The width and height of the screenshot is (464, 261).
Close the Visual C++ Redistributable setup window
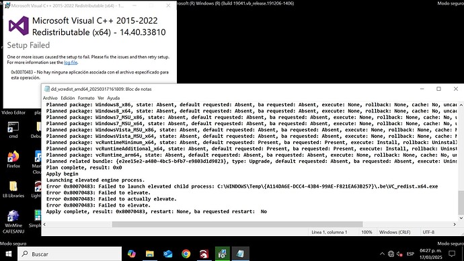168,5
